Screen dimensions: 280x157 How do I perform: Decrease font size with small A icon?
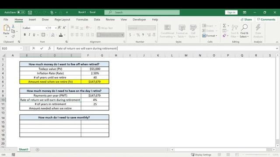(x=64, y=27)
